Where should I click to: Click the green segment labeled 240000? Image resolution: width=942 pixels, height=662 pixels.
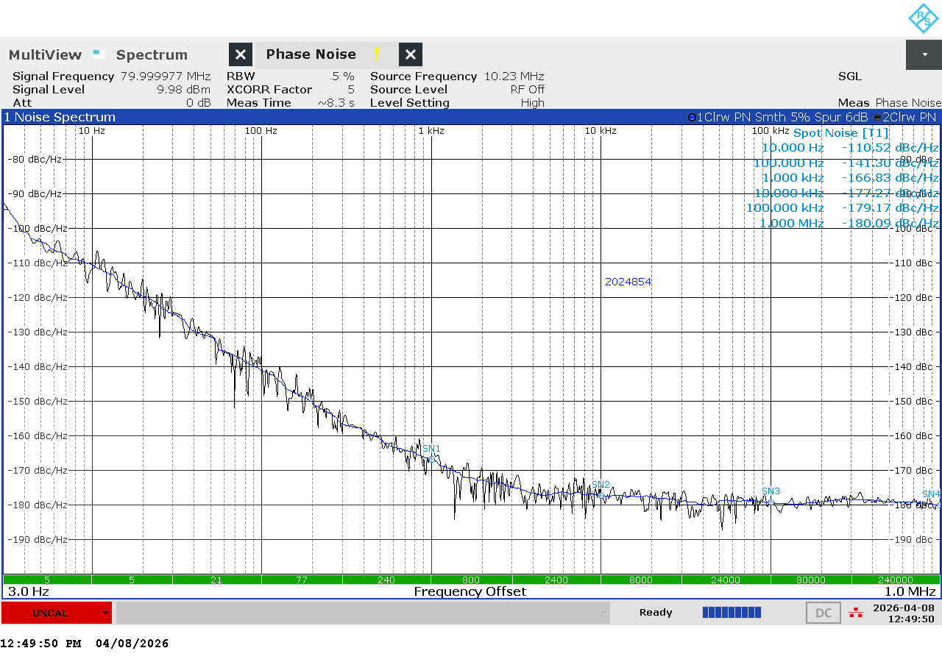point(896,580)
